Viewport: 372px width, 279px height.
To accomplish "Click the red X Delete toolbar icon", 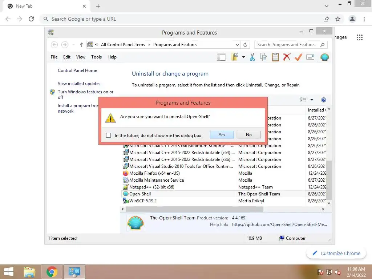I will click(x=287, y=57).
